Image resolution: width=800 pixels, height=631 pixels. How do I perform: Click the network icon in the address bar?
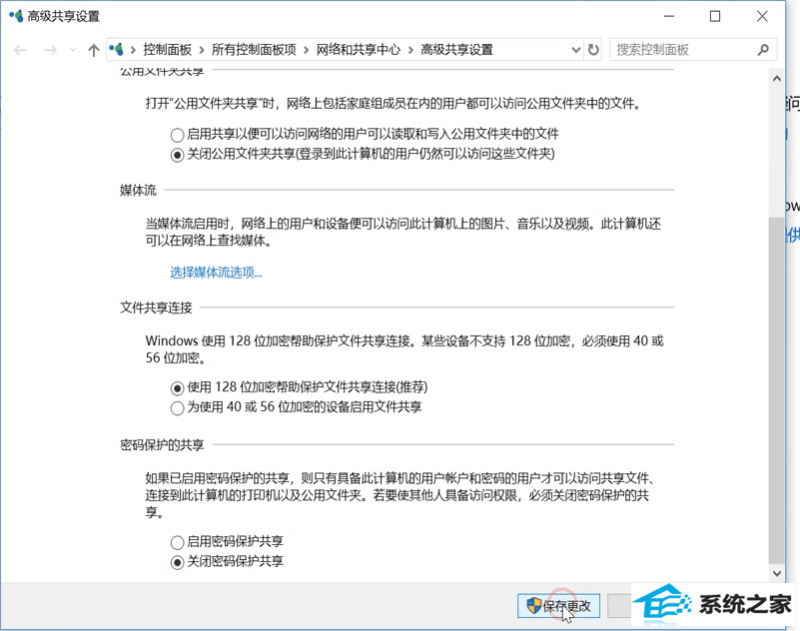point(116,50)
